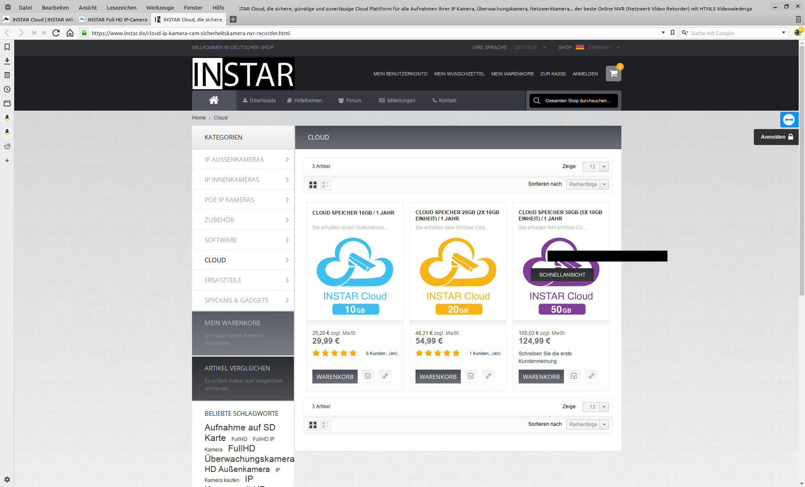Open IP AUSSENKAMERAS category link

tap(234, 160)
